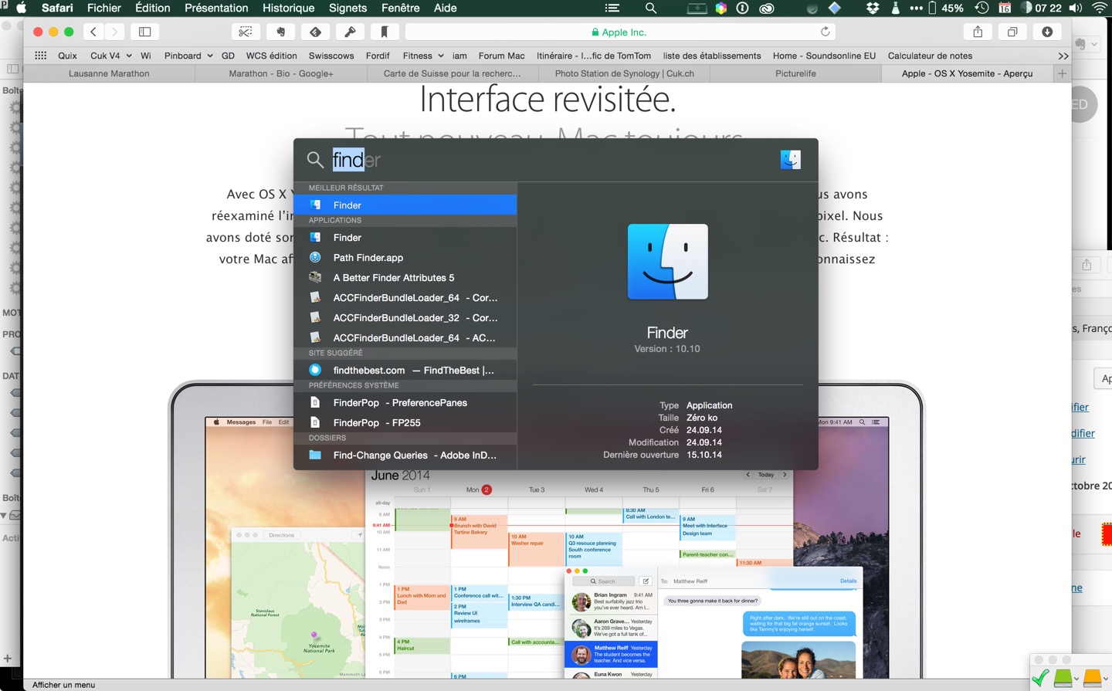Show all tabs overview
This screenshot has width=1112, height=691.
[1012, 32]
